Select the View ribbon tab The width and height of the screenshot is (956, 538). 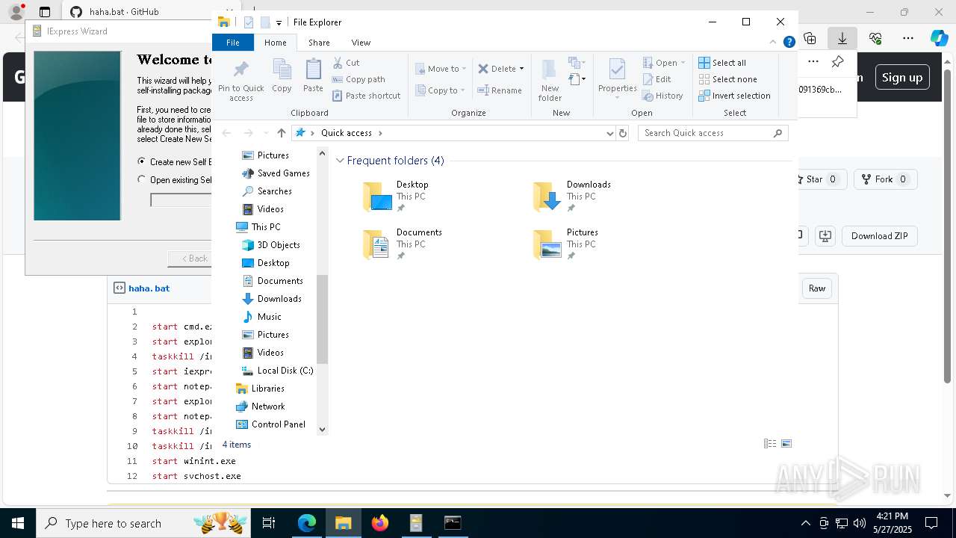click(361, 43)
